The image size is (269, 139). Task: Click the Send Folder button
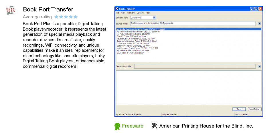click(254, 109)
